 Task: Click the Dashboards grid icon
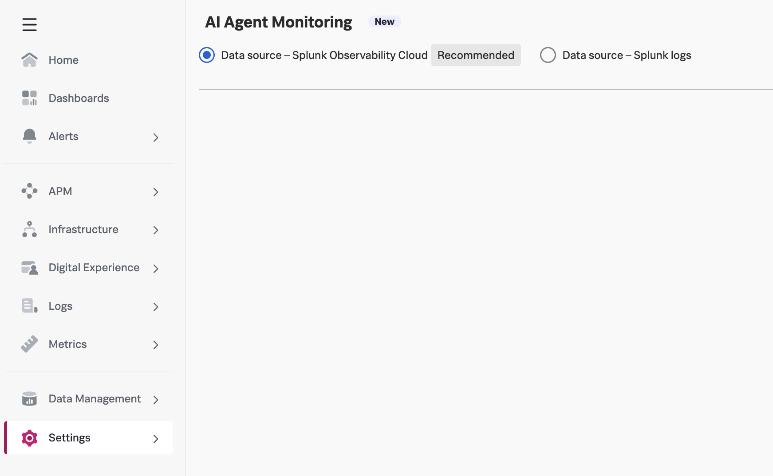pos(29,98)
